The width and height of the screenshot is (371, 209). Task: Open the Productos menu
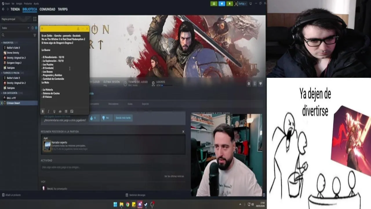tap(28, 3)
